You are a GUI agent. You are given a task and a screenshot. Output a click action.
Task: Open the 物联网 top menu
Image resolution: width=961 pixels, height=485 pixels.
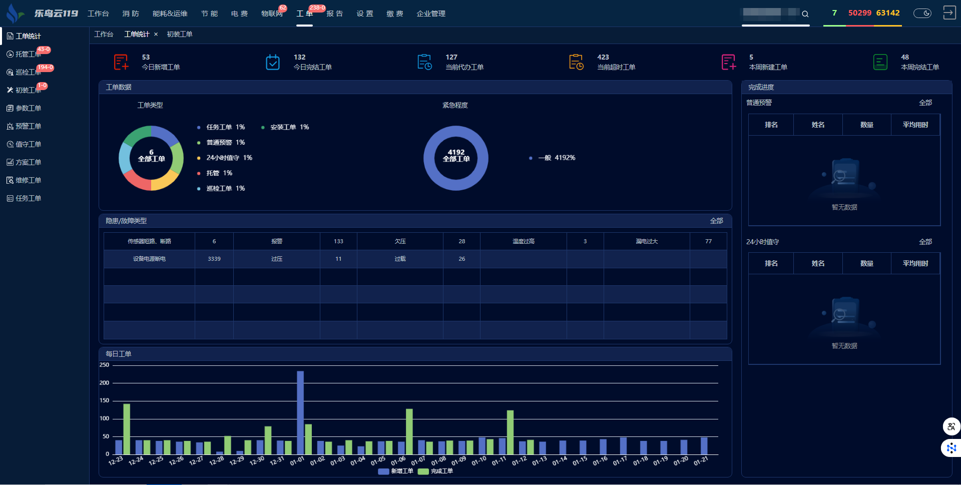point(272,14)
